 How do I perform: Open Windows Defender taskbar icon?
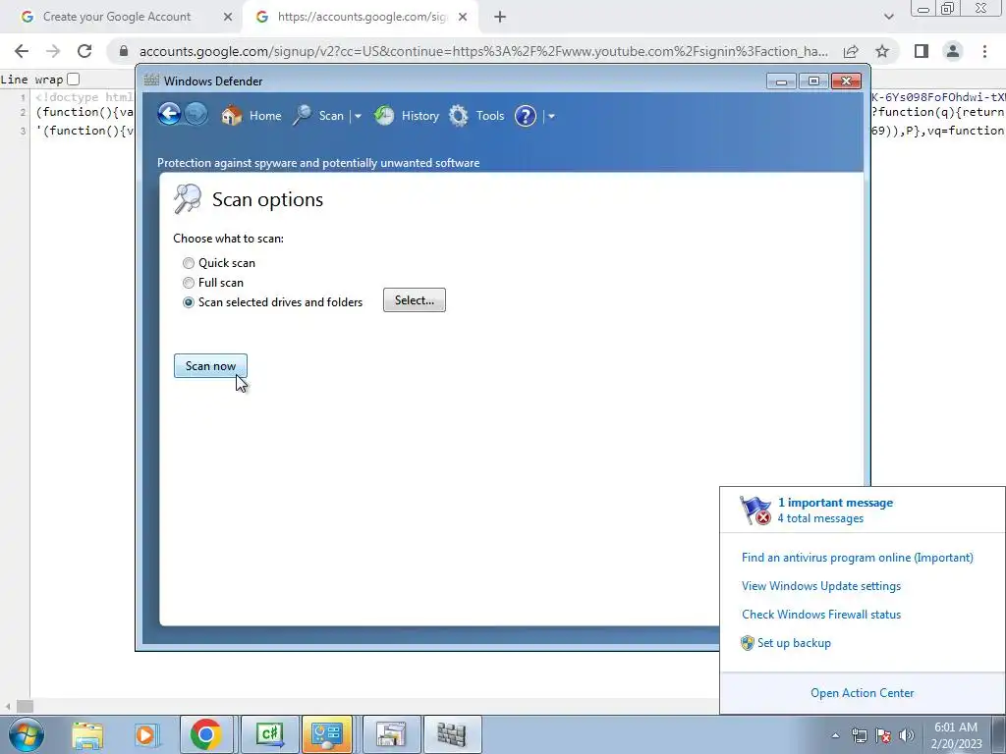[x=452, y=734]
